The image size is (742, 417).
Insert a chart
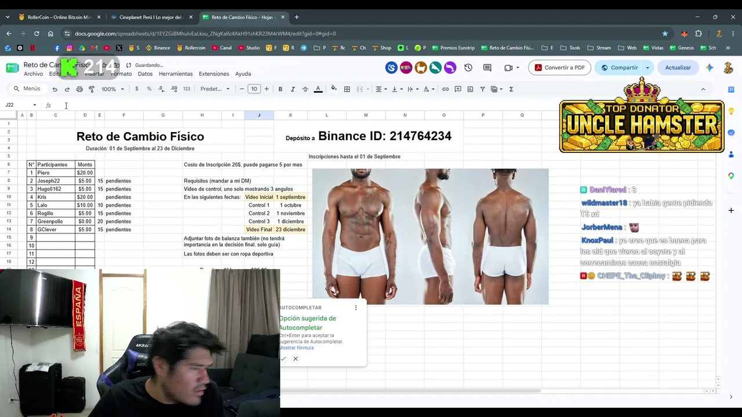[470, 89]
